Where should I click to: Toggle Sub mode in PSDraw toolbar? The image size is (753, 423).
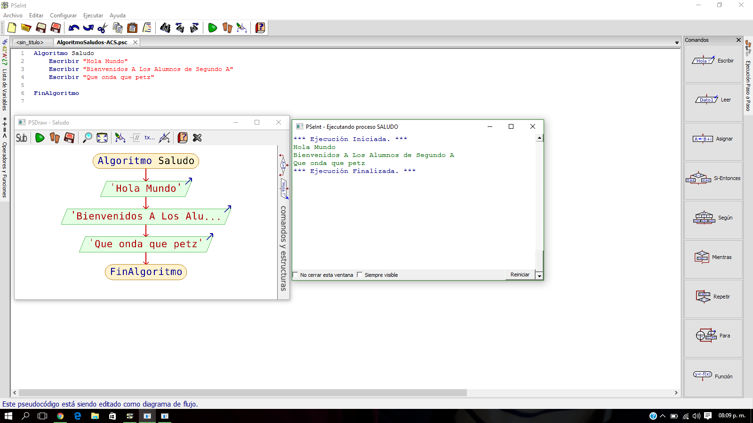(21, 138)
